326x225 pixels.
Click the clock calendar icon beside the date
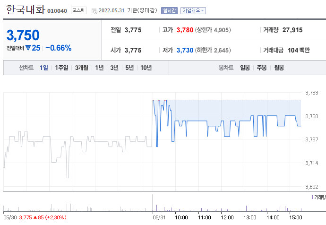pos(94,11)
